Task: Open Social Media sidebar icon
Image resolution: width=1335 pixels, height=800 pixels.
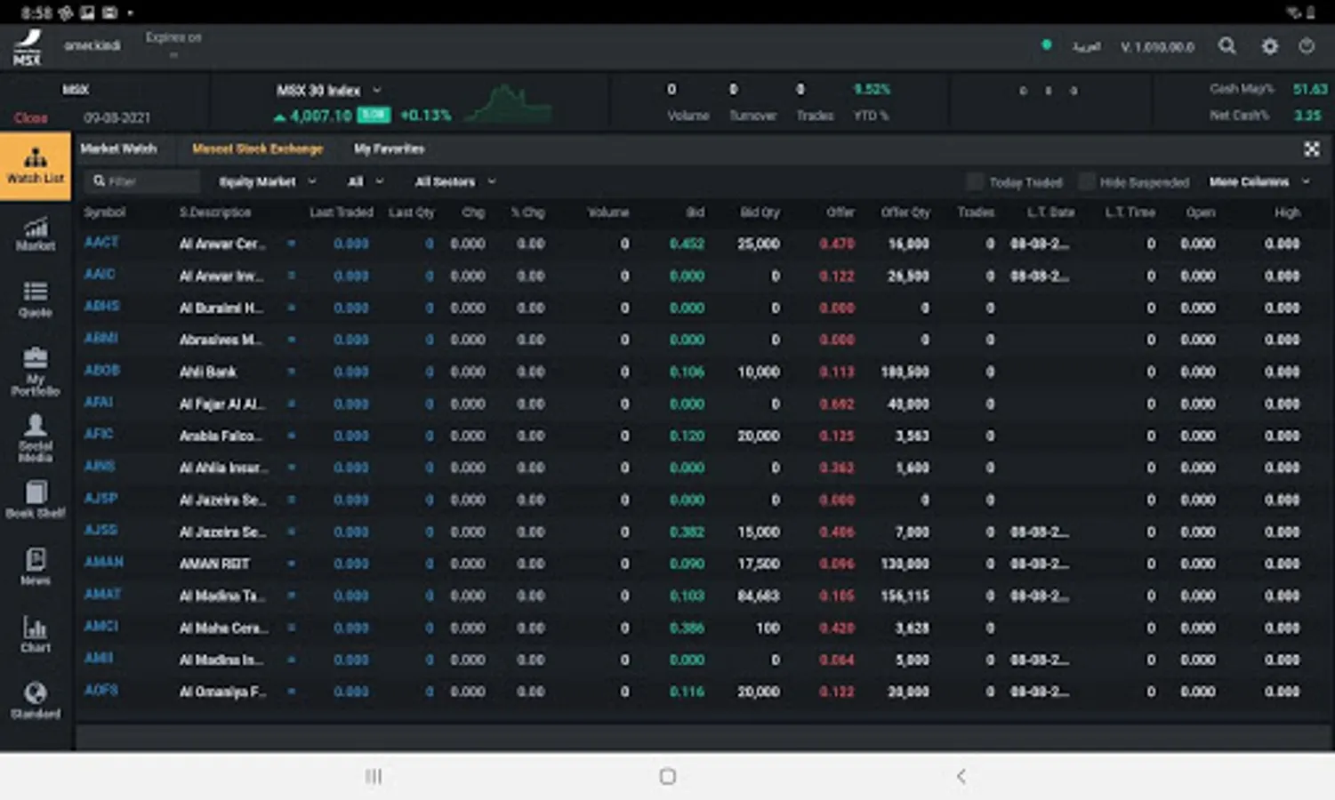Action: (x=35, y=437)
